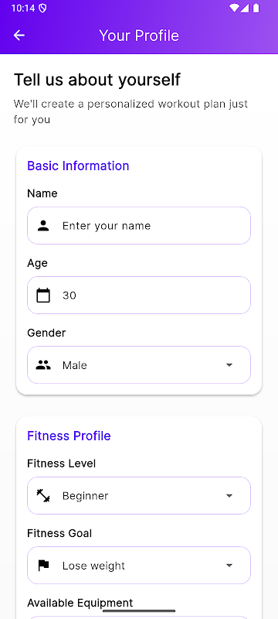Click the flag icon beside Lose weight
Image resolution: width=278 pixels, height=619 pixels.
[43, 566]
